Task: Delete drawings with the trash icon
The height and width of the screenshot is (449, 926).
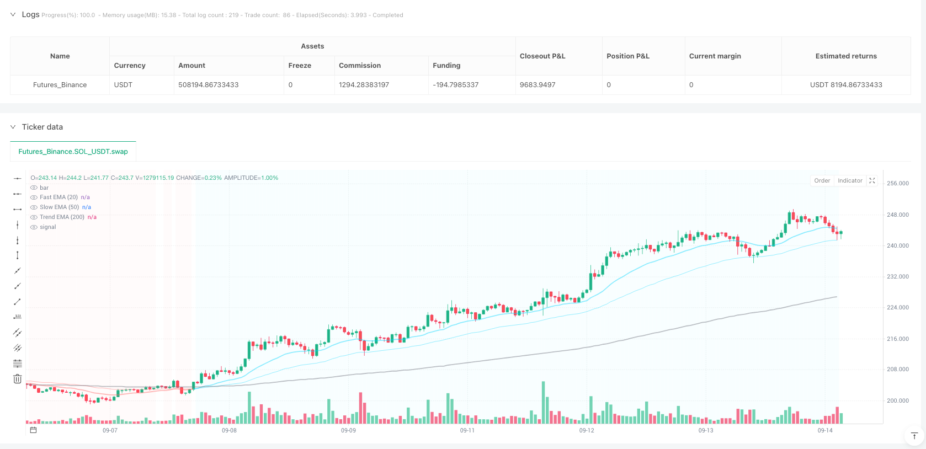Action: tap(18, 379)
